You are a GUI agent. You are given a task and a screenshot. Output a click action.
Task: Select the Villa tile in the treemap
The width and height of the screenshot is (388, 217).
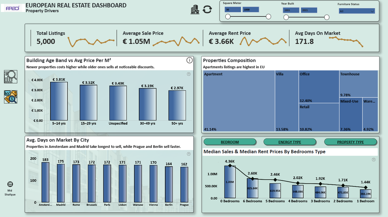point(287,101)
